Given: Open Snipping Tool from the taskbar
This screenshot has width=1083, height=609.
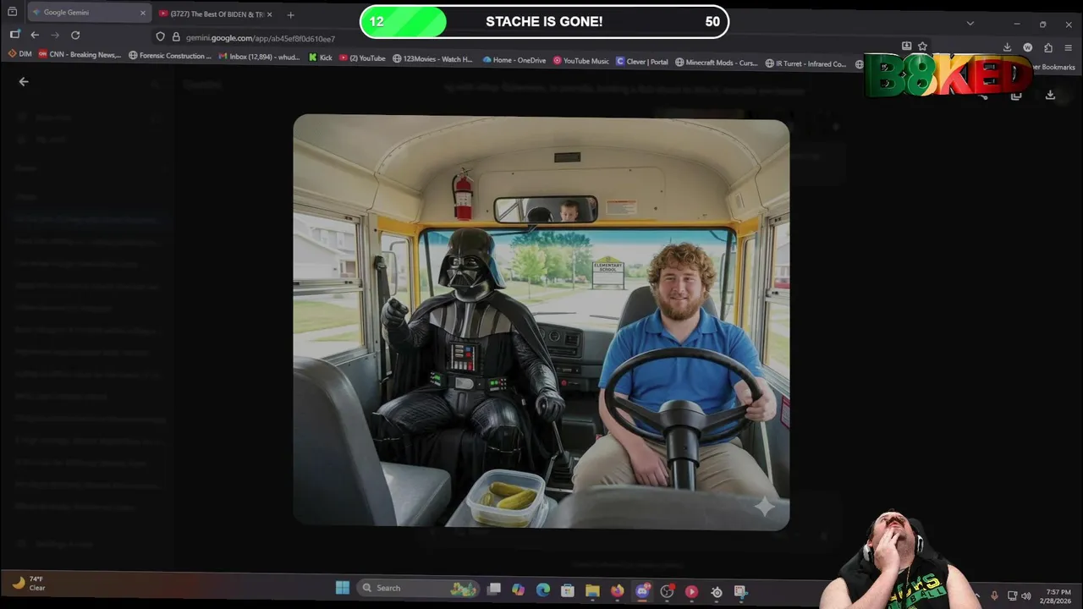Looking at the screenshot, I should coord(740,592).
